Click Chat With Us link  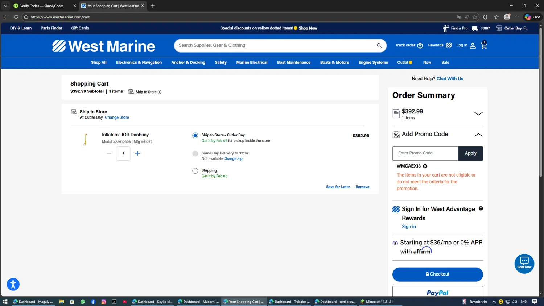coord(450,79)
